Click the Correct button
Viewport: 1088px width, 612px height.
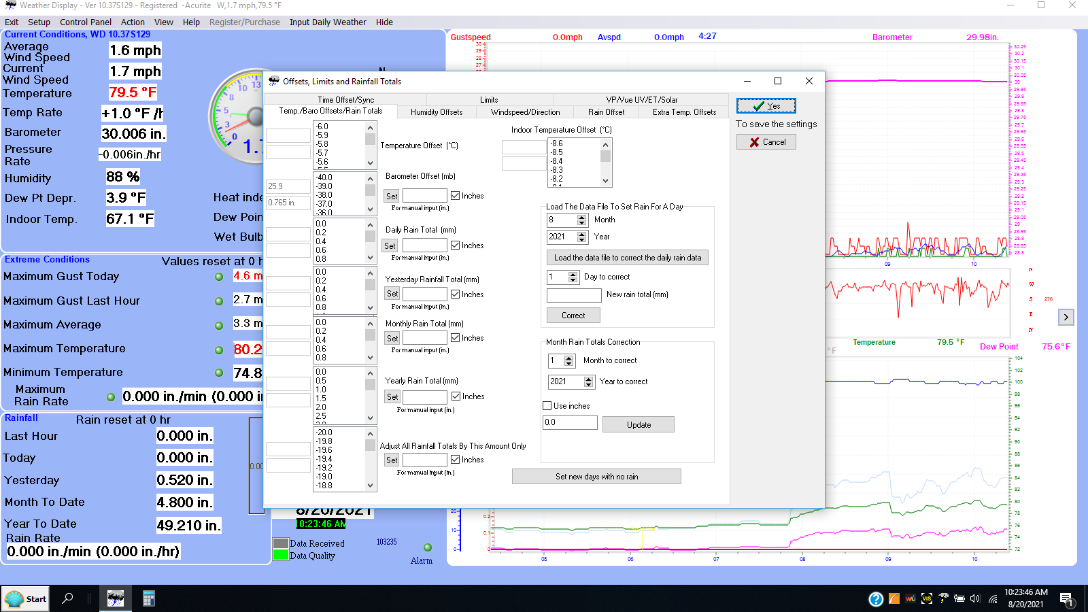[x=573, y=316]
